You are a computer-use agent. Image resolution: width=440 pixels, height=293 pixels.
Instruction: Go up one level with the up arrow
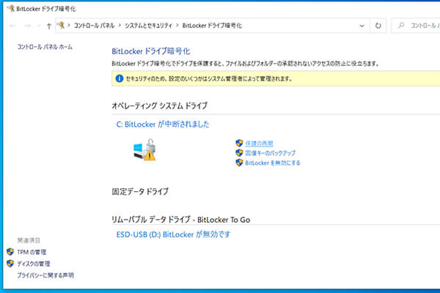tap(49, 26)
